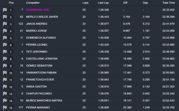Select the flag icon for Teti Jeronimo

click(x=5, y=52)
